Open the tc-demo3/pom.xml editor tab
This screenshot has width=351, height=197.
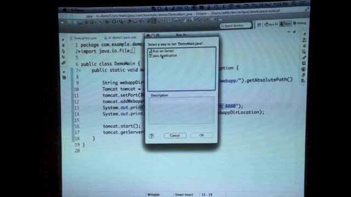pos(121,38)
